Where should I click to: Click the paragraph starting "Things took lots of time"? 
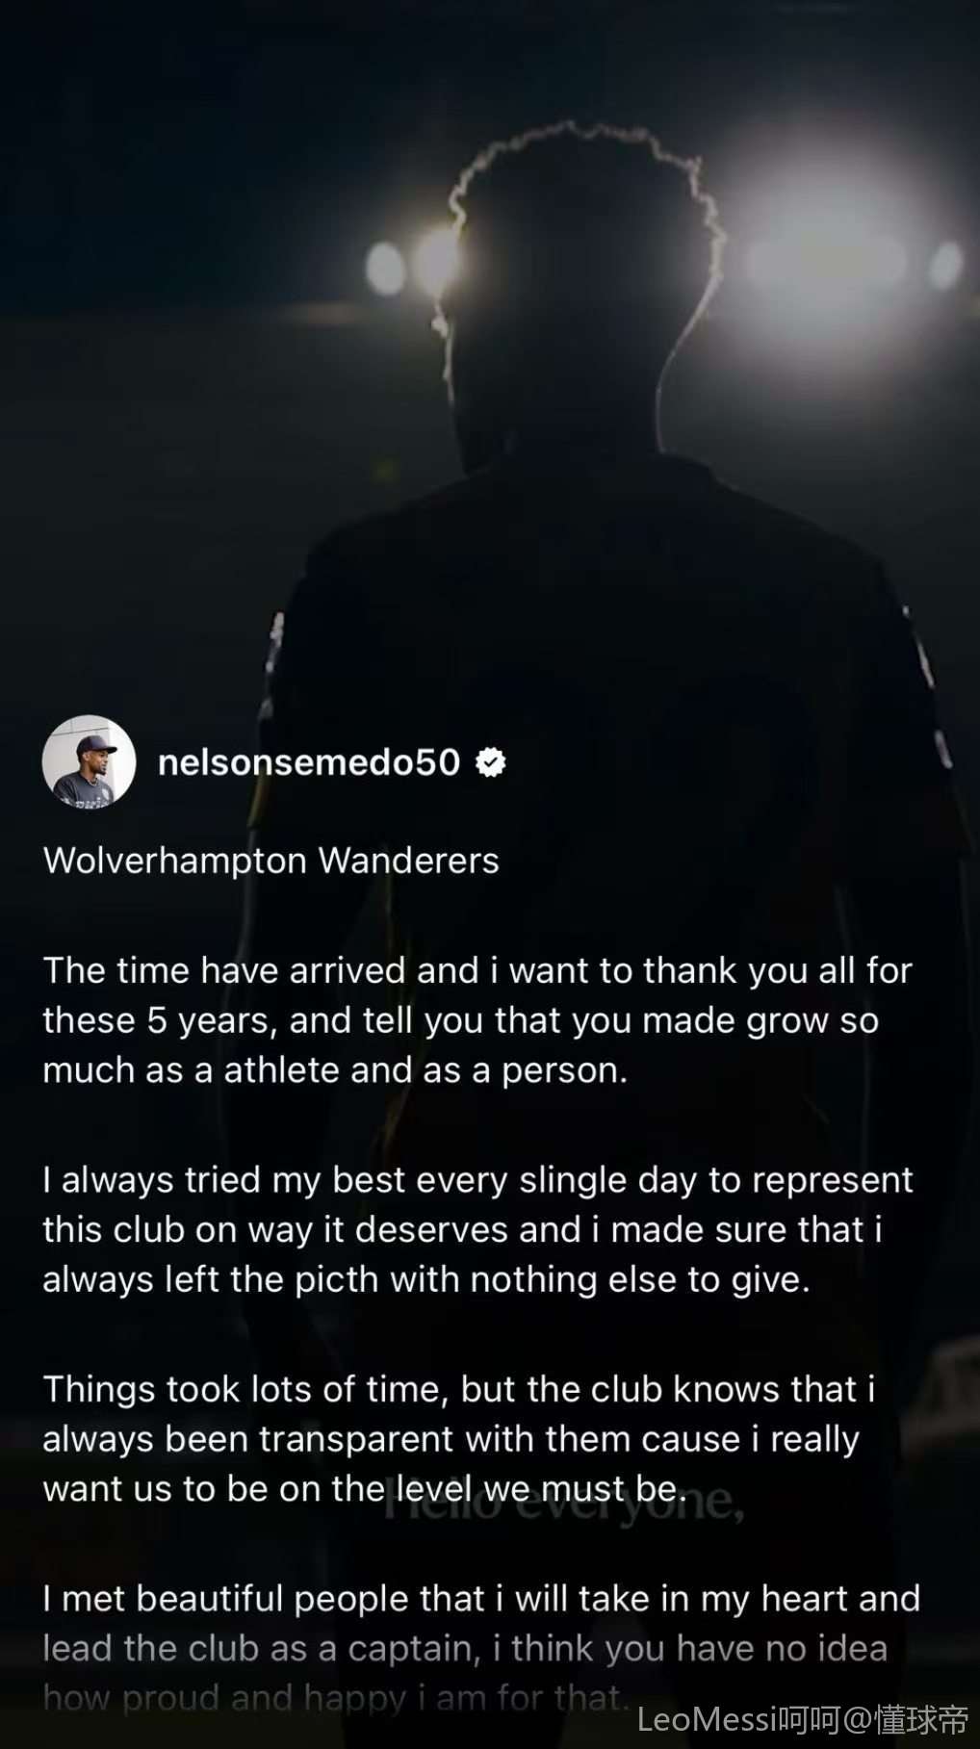pos(460,1439)
